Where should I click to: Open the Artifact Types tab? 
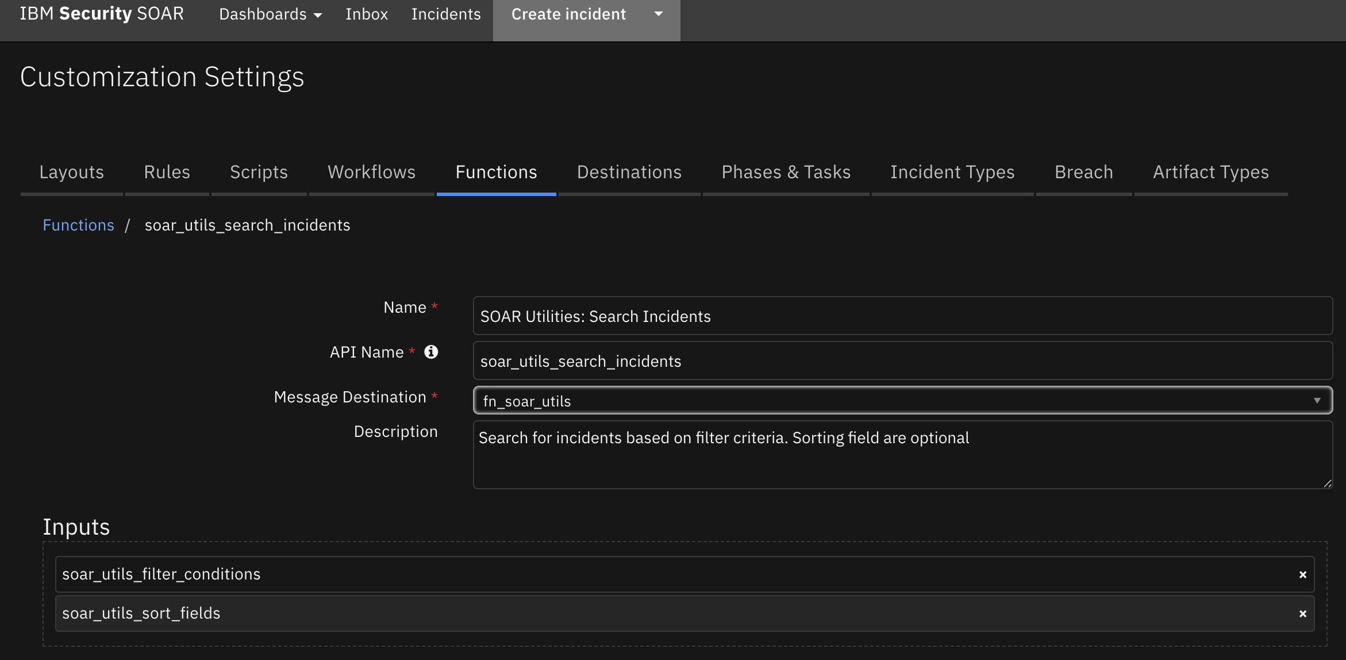(x=1211, y=172)
